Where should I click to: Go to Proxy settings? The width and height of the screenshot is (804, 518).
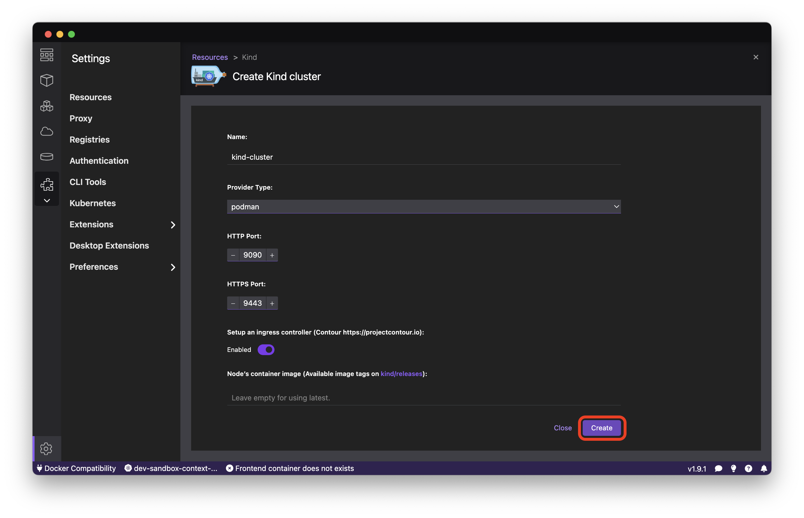pyautogui.click(x=81, y=118)
